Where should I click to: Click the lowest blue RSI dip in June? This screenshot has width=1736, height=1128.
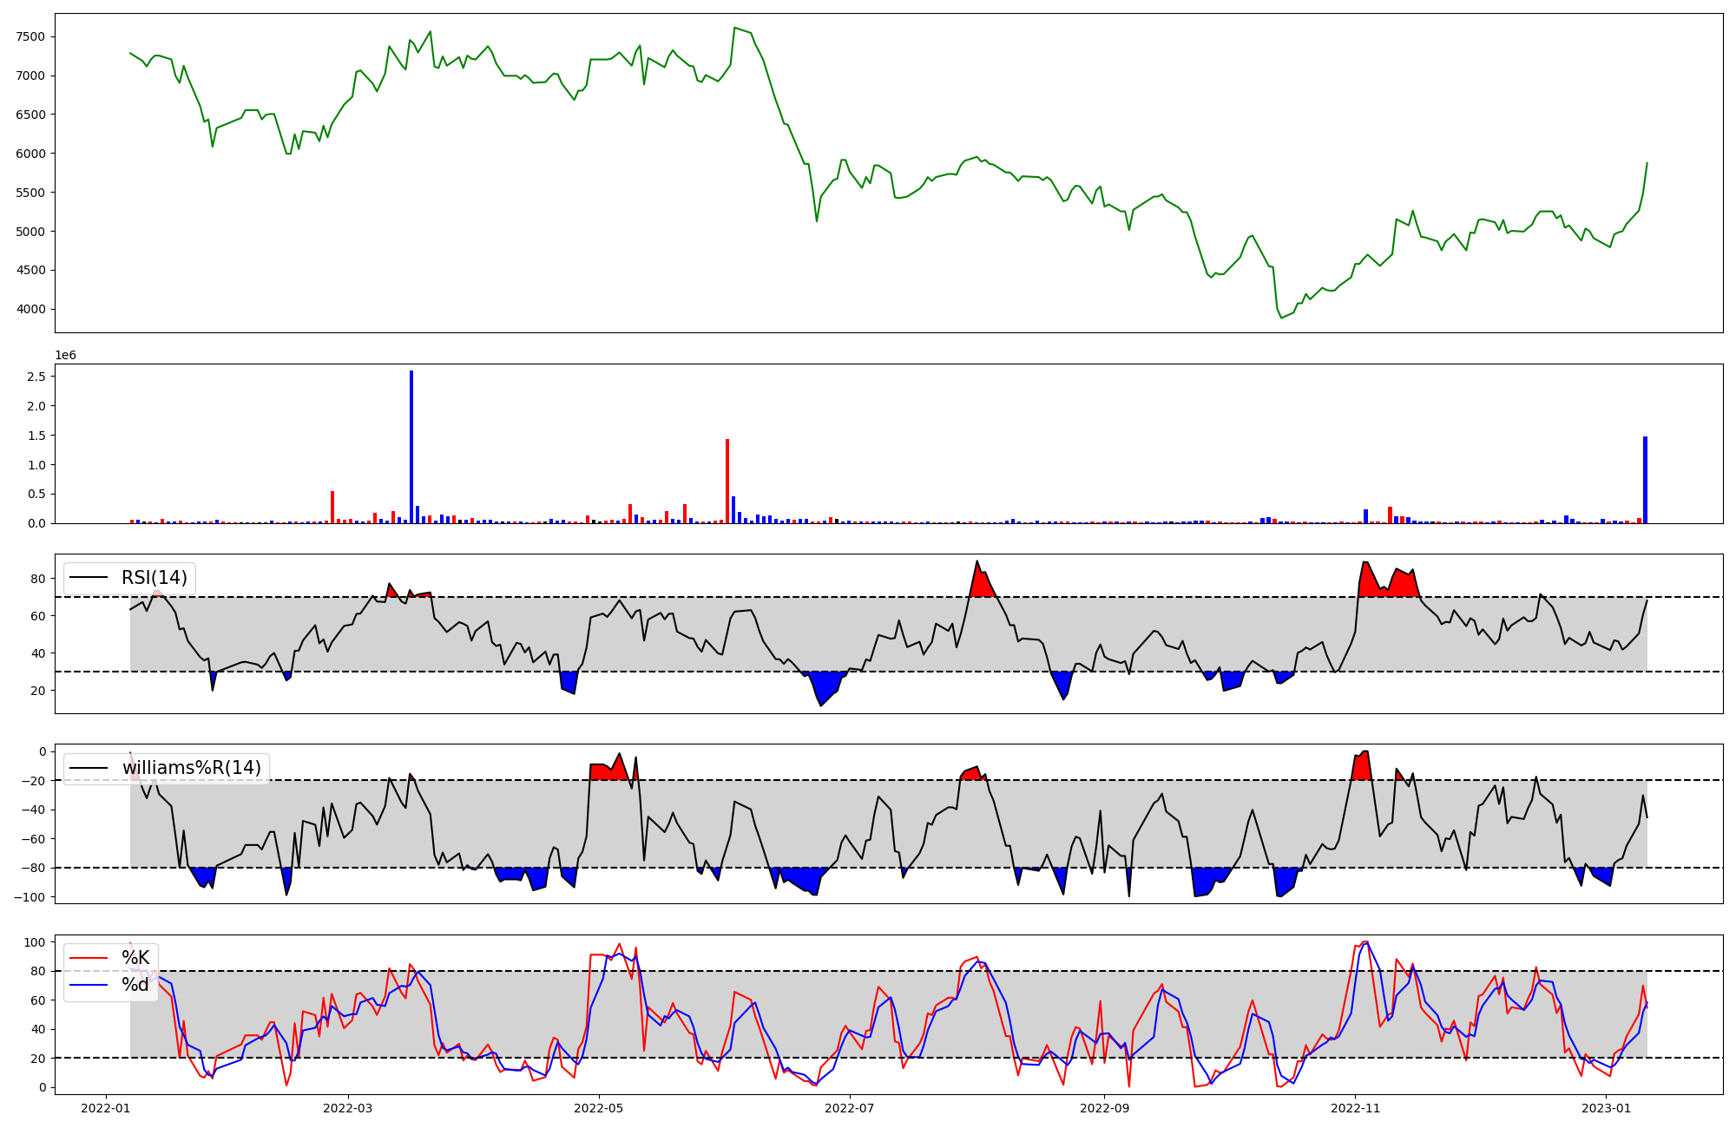(823, 690)
